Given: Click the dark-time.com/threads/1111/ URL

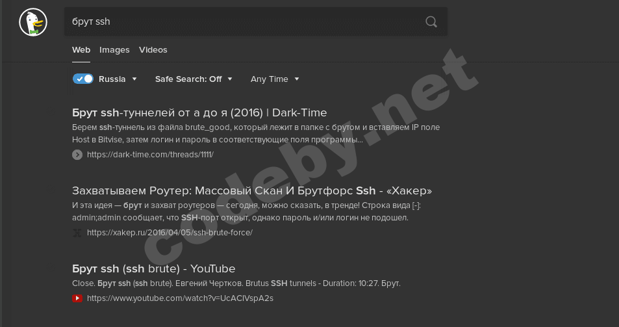Looking at the screenshot, I should point(150,155).
